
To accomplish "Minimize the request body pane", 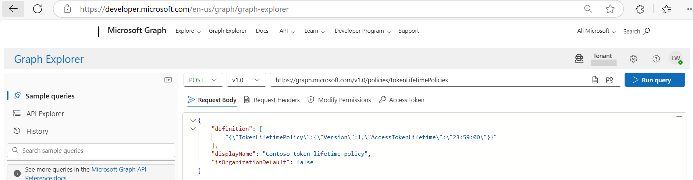I will (x=679, y=117).
